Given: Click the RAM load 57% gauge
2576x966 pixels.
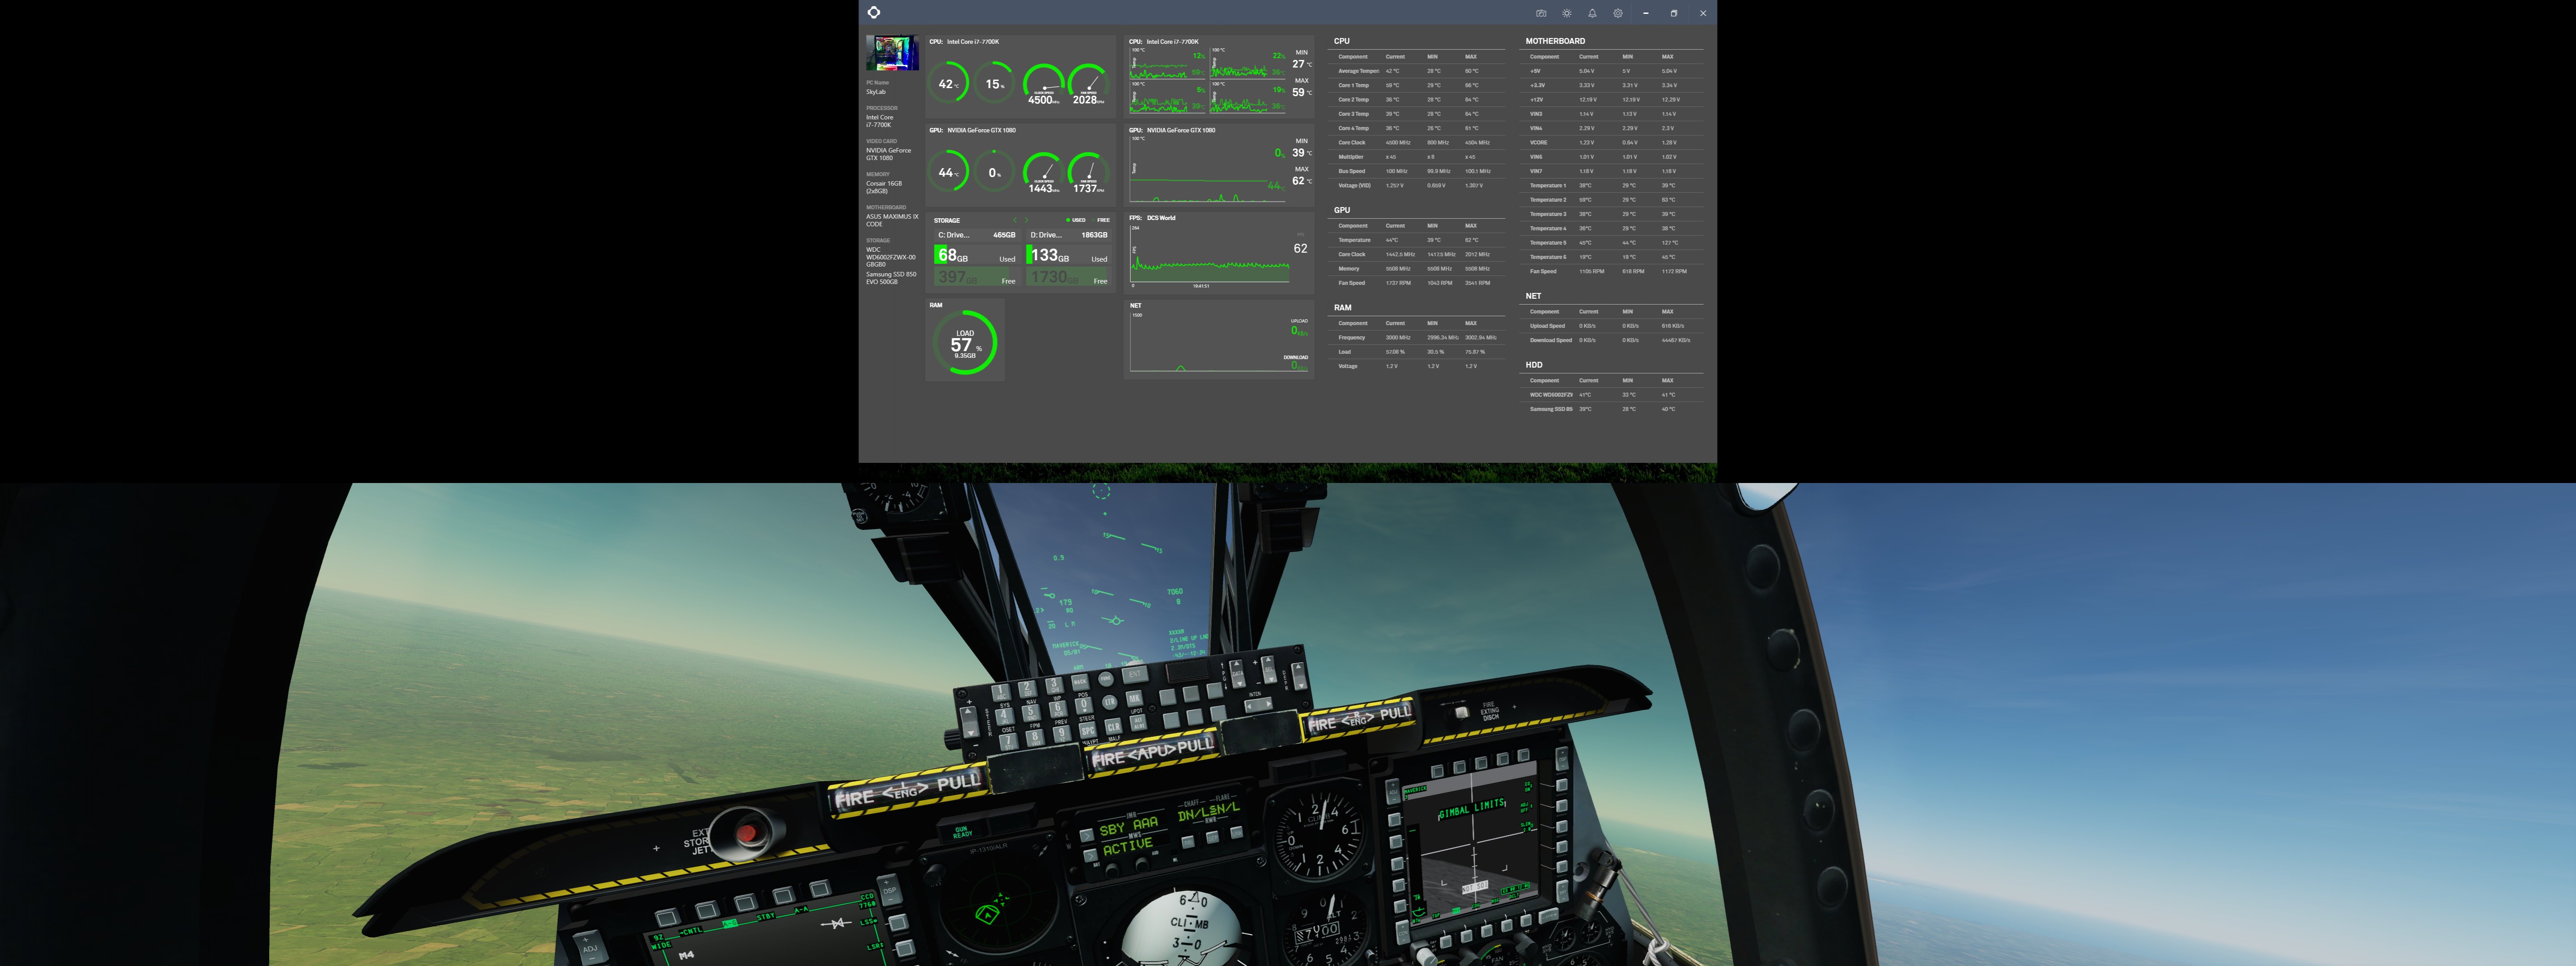Looking at the screenshot, I should click(965, 342).
